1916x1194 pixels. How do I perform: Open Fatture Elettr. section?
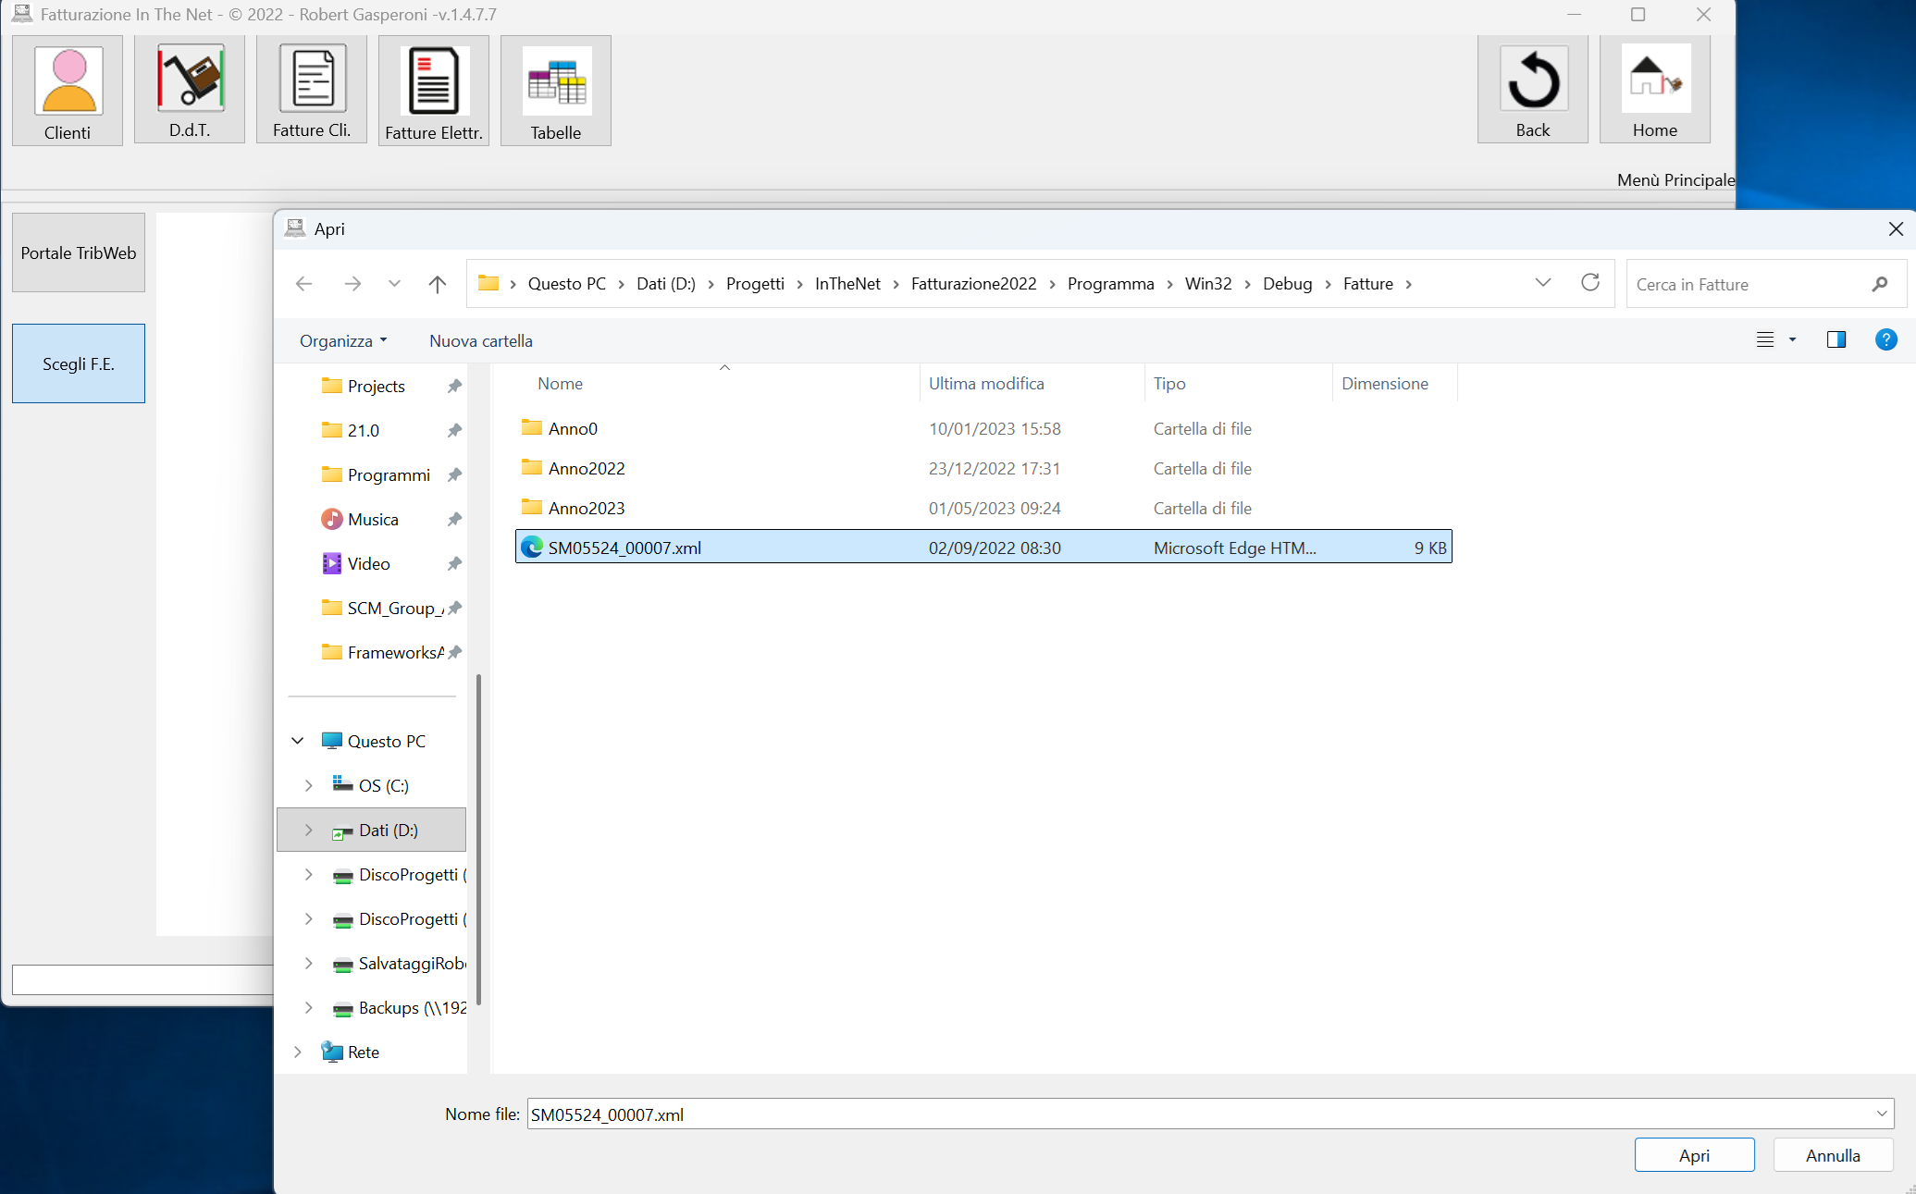[x=434, y=91]
